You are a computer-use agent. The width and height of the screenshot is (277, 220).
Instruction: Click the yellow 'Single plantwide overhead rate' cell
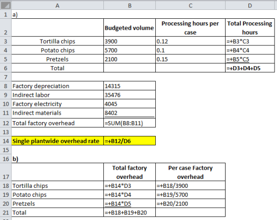pos(57,141)
